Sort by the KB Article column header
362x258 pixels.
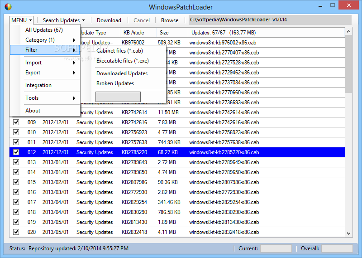(x=138, y=33)
